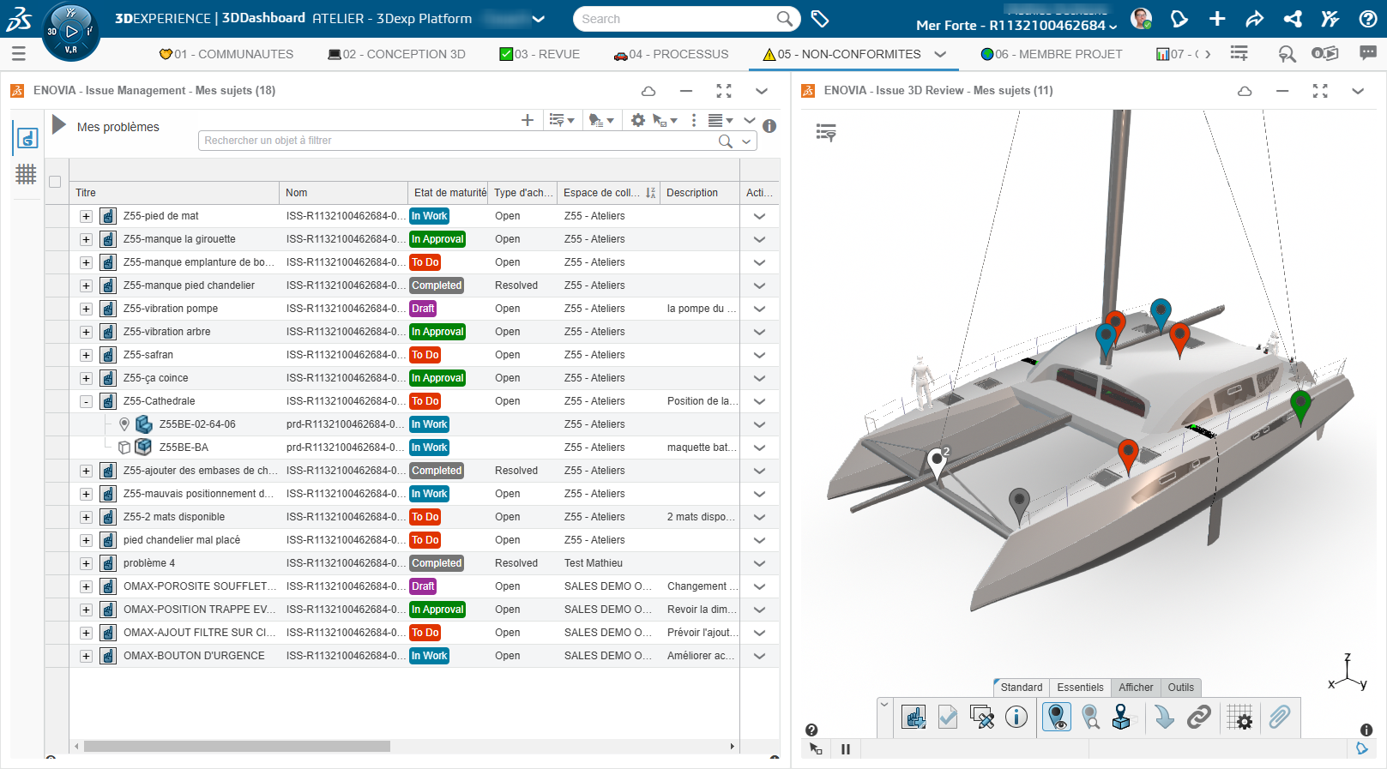Open the gear settings in the issue toolbar
The width and height of the screenshot is (1387, 769).
tap(637, 121)
